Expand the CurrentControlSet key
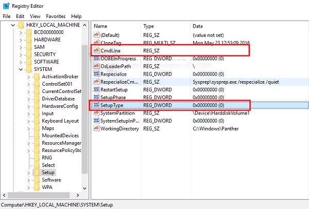The height and width of the screenshot is (209, 309). pos(28,91)
